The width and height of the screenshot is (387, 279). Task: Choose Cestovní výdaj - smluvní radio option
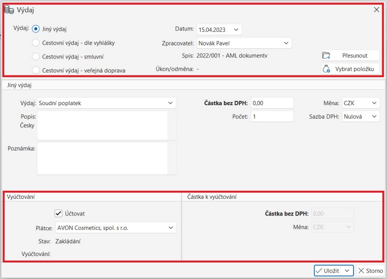coord(36,56)
